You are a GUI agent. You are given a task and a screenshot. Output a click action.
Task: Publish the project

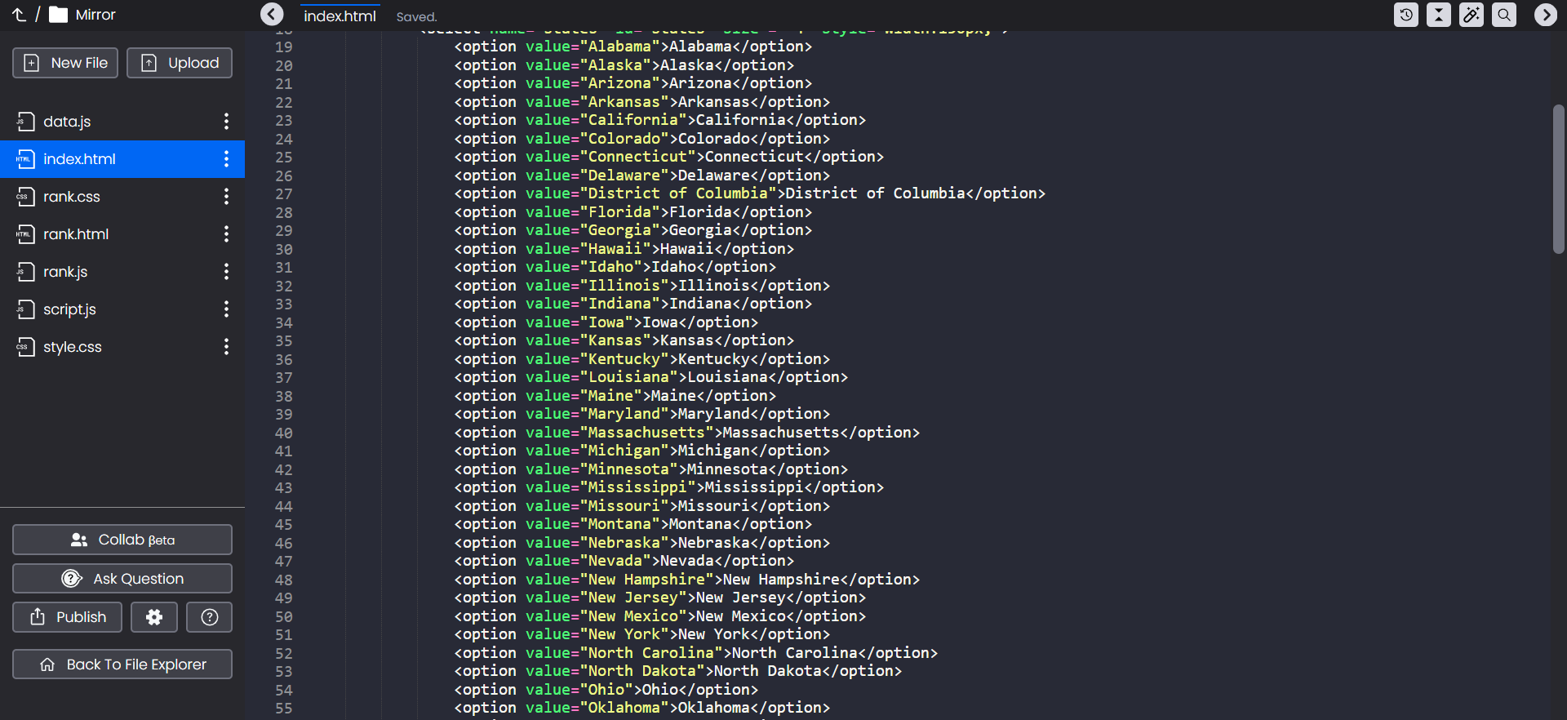click(67, 617)
